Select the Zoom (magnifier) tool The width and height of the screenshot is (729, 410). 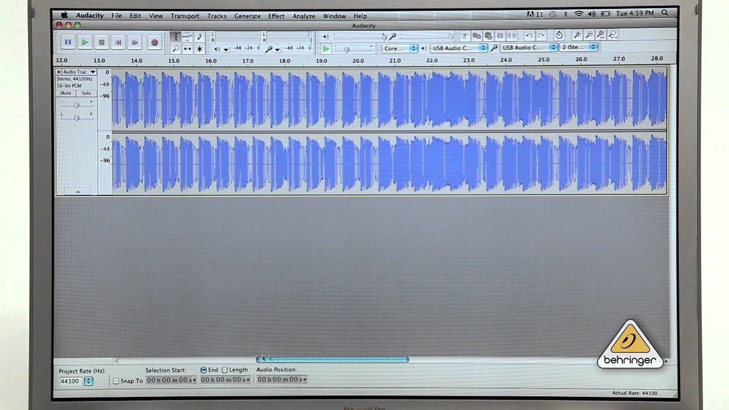point(175,49)
